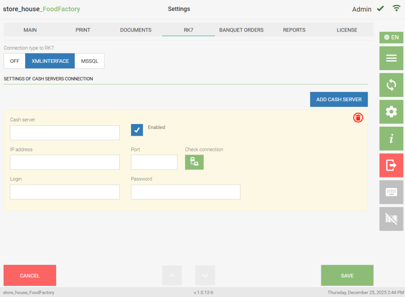
Task: Set connection type to OFF
Action: point(14,61)
